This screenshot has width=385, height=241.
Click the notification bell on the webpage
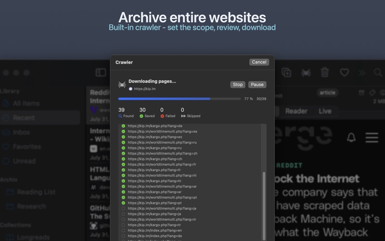(x=351, y=137)
